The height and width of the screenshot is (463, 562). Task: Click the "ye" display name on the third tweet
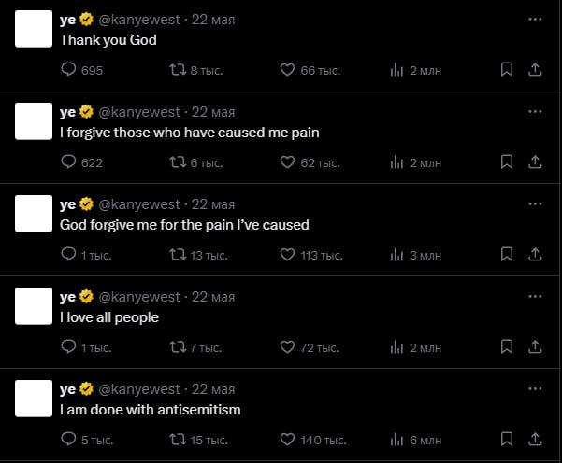tap(67, 204)
